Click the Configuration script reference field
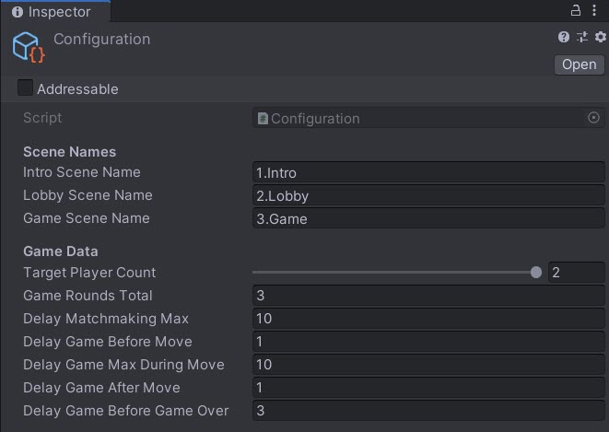Image resolution: width=609 pixels, height=432 pixels. click(x=419, y=118)
